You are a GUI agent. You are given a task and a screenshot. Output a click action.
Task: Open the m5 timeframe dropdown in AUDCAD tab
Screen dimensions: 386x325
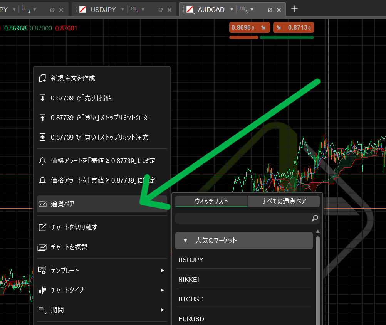point(252,10)
